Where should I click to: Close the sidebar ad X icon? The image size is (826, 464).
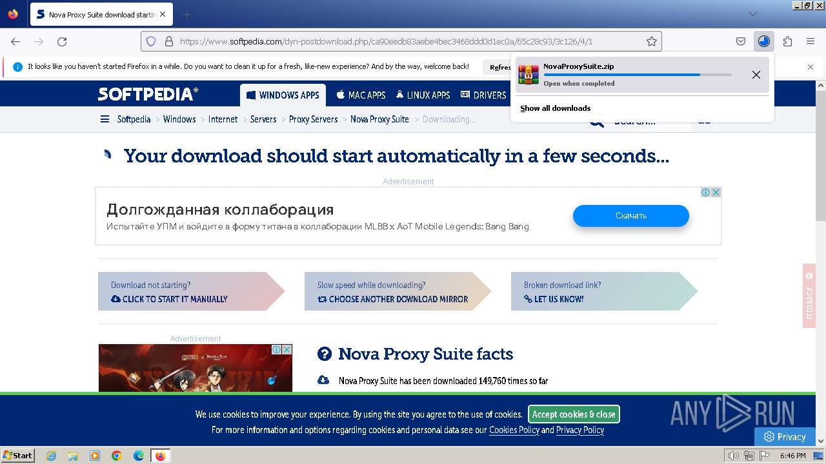(287, 349)
